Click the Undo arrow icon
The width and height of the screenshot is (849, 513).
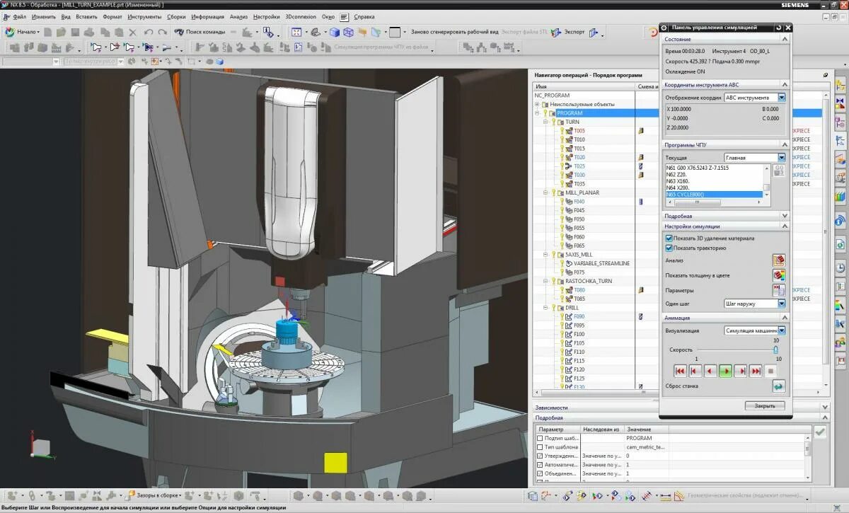point(148,32)
